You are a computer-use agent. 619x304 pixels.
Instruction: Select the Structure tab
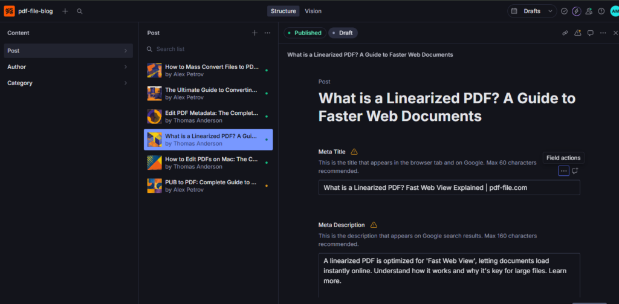tap(284, 11)
